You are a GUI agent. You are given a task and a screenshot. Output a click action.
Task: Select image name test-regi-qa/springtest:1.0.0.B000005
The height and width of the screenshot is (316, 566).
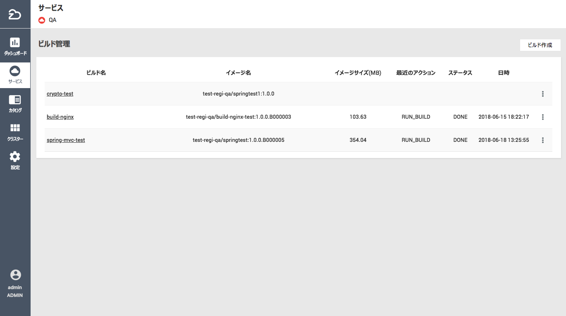(x=239, y=140)
